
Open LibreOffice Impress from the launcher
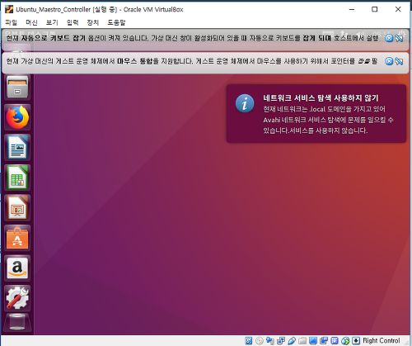point(17,208)
